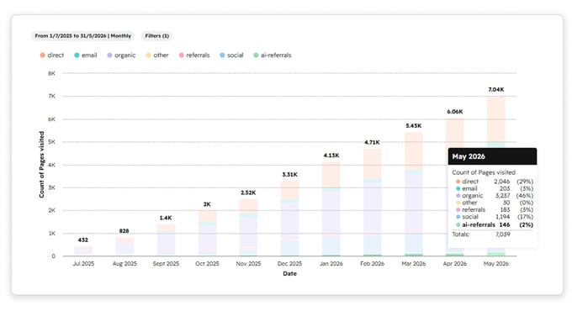
Task: Toggle the organic legend entry
Action: pos(121,55)
